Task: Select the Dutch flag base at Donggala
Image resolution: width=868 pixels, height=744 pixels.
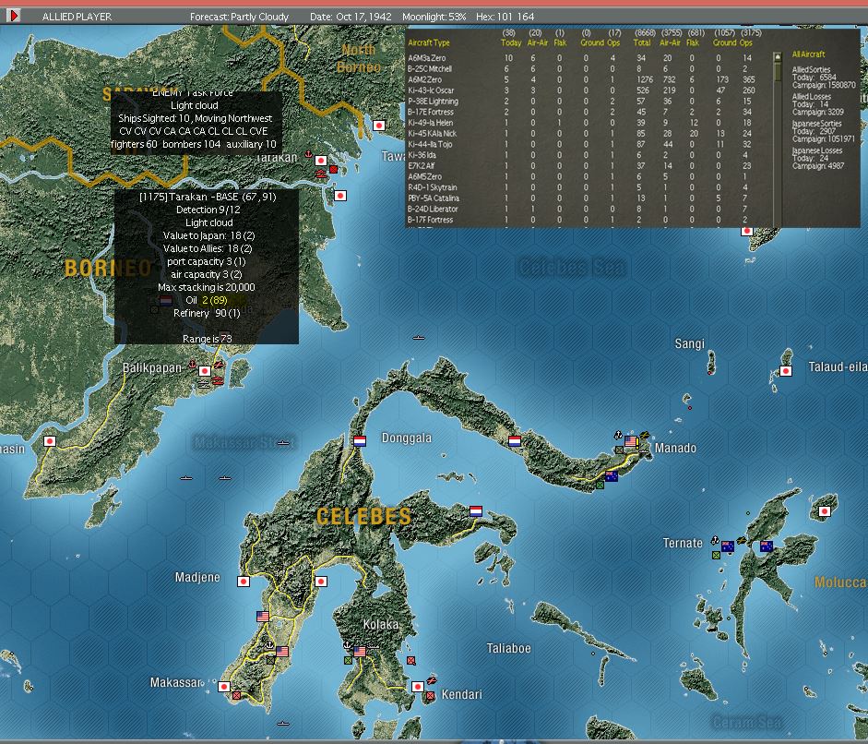Action: [x=360, y=441]
